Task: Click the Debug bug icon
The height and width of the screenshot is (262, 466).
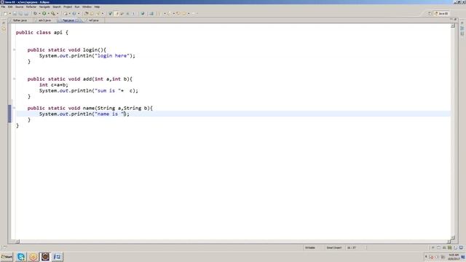Action: pos(35,13)
